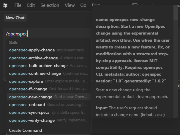Open the Edit menu

pyautogui.click(x=31, y=5)
